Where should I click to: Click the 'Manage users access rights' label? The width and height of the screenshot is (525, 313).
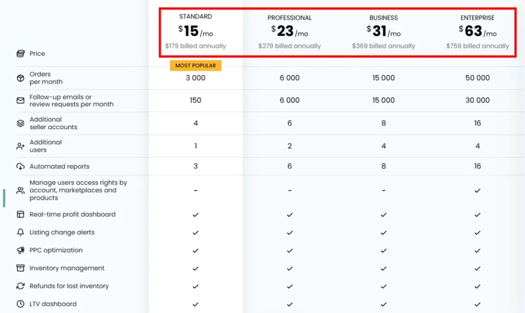point(78,190)
